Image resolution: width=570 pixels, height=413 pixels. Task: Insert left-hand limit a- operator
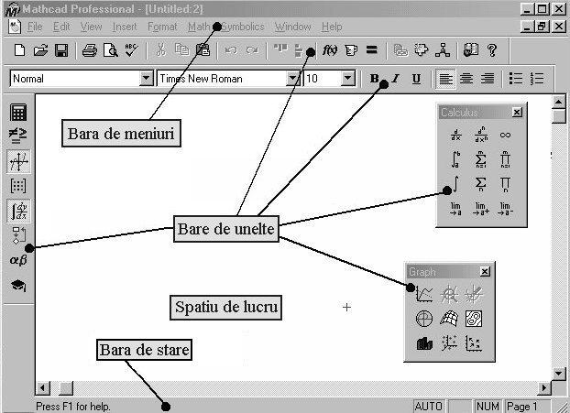(x=505, y=209)
